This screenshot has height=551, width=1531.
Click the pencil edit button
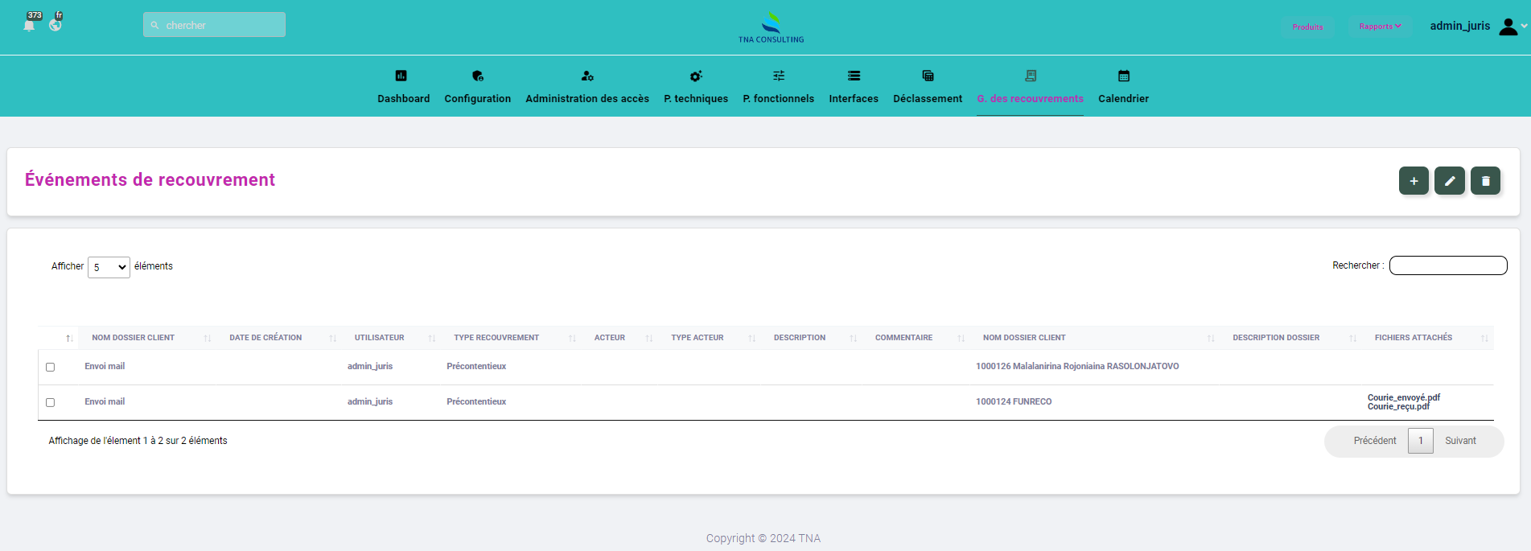point(1449,181)
